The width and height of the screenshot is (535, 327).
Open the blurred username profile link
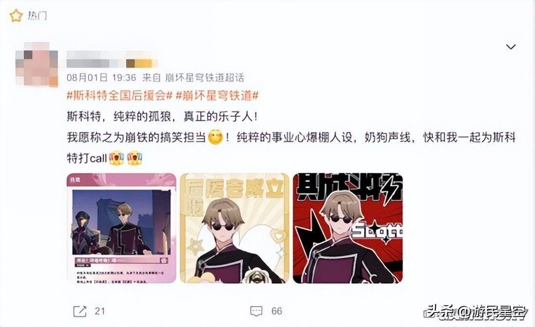point(112,59)
